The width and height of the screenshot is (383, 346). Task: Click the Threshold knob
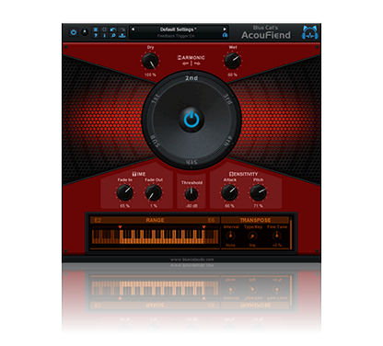(x=191, y=194)
